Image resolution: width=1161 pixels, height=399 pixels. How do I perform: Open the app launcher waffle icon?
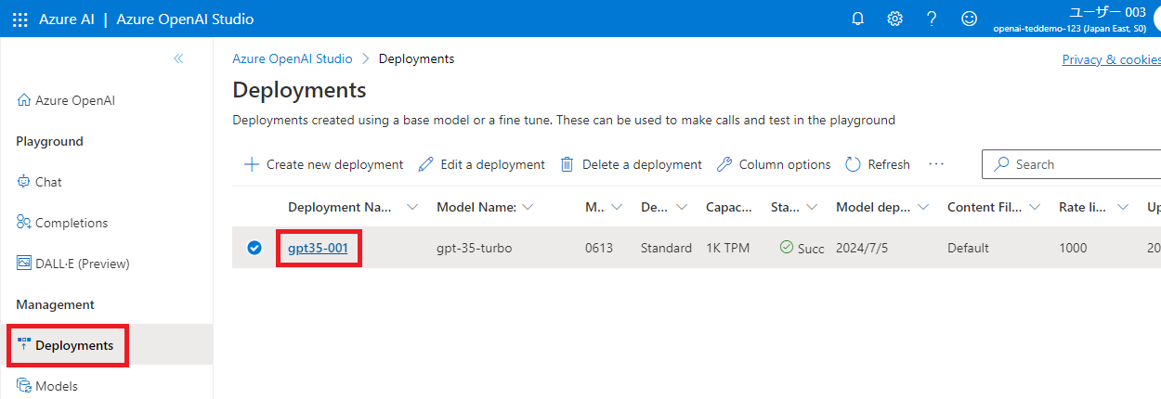[x=20, y=19]
